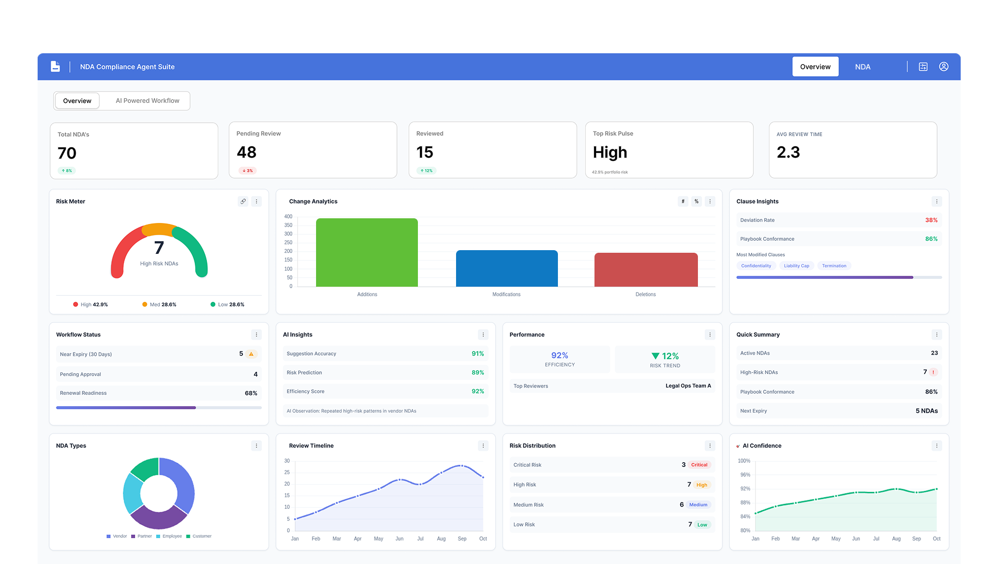The image size is (1003, 564).
Task: Click the link icon in Risk Meter
Action: pos(243,201)
